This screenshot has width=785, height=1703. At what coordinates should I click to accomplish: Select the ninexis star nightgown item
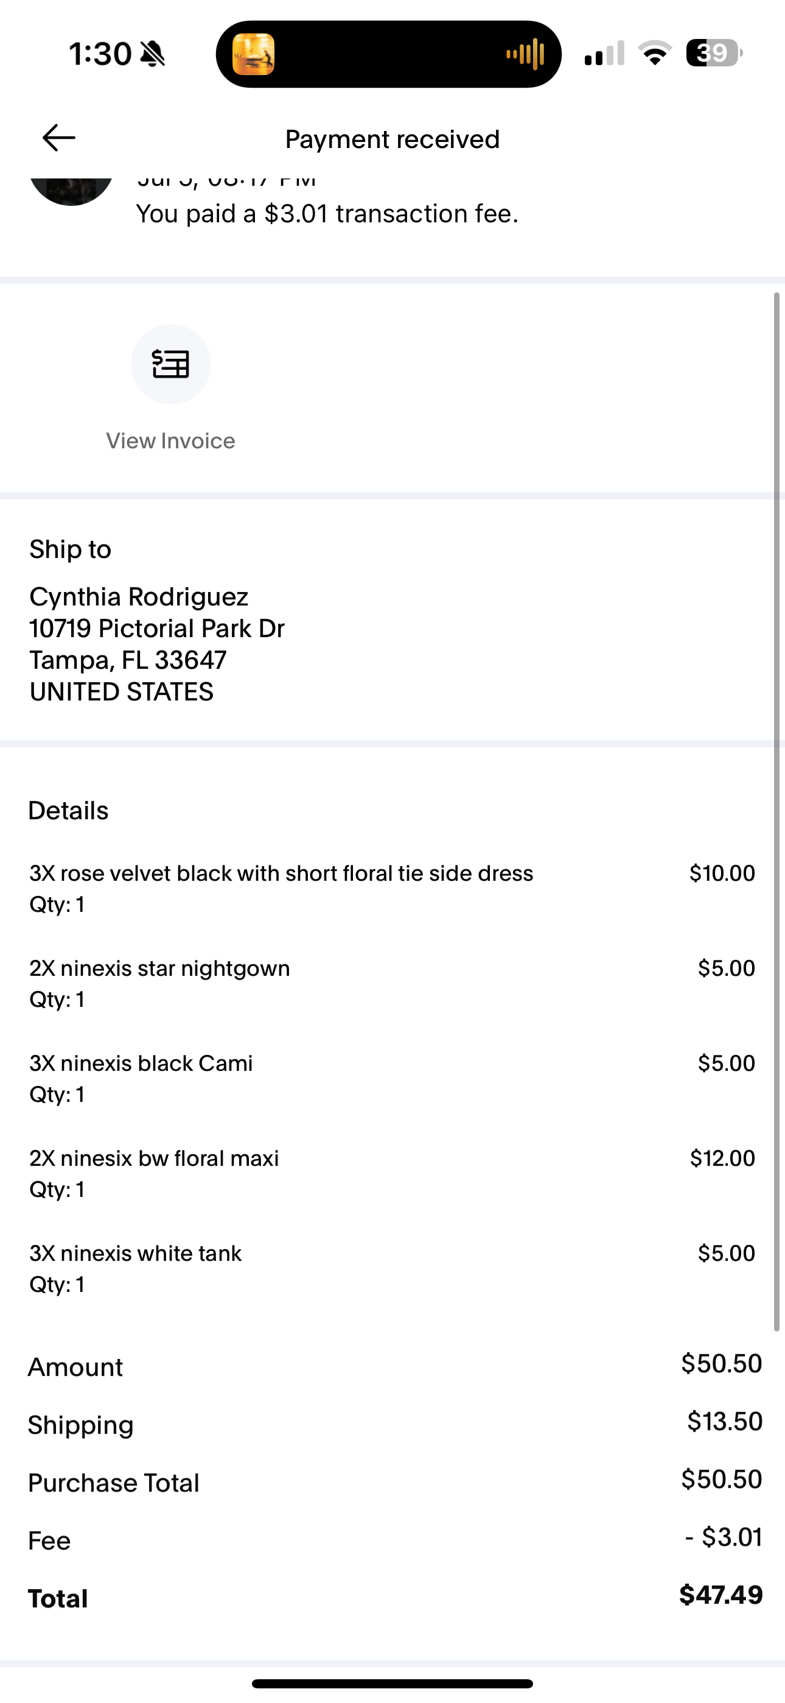[x=392, y=984]
